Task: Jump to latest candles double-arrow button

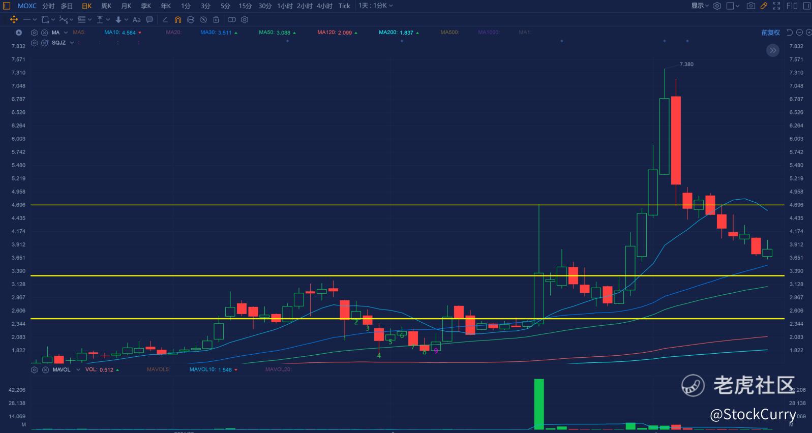Action: (x=773, y=50)
